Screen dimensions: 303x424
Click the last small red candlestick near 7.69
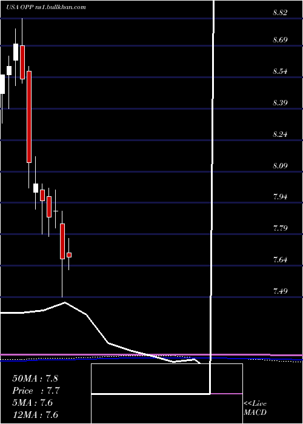pyautogui.click(x=69, y=255)
